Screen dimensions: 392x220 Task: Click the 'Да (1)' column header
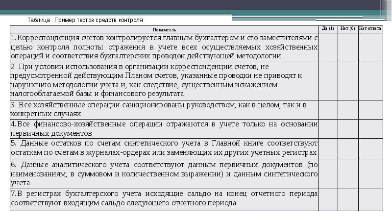point(328,29)
